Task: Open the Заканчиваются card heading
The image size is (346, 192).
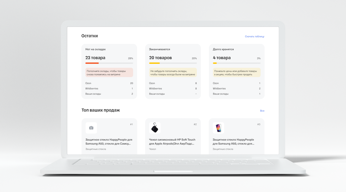Action: coord(160,49)
